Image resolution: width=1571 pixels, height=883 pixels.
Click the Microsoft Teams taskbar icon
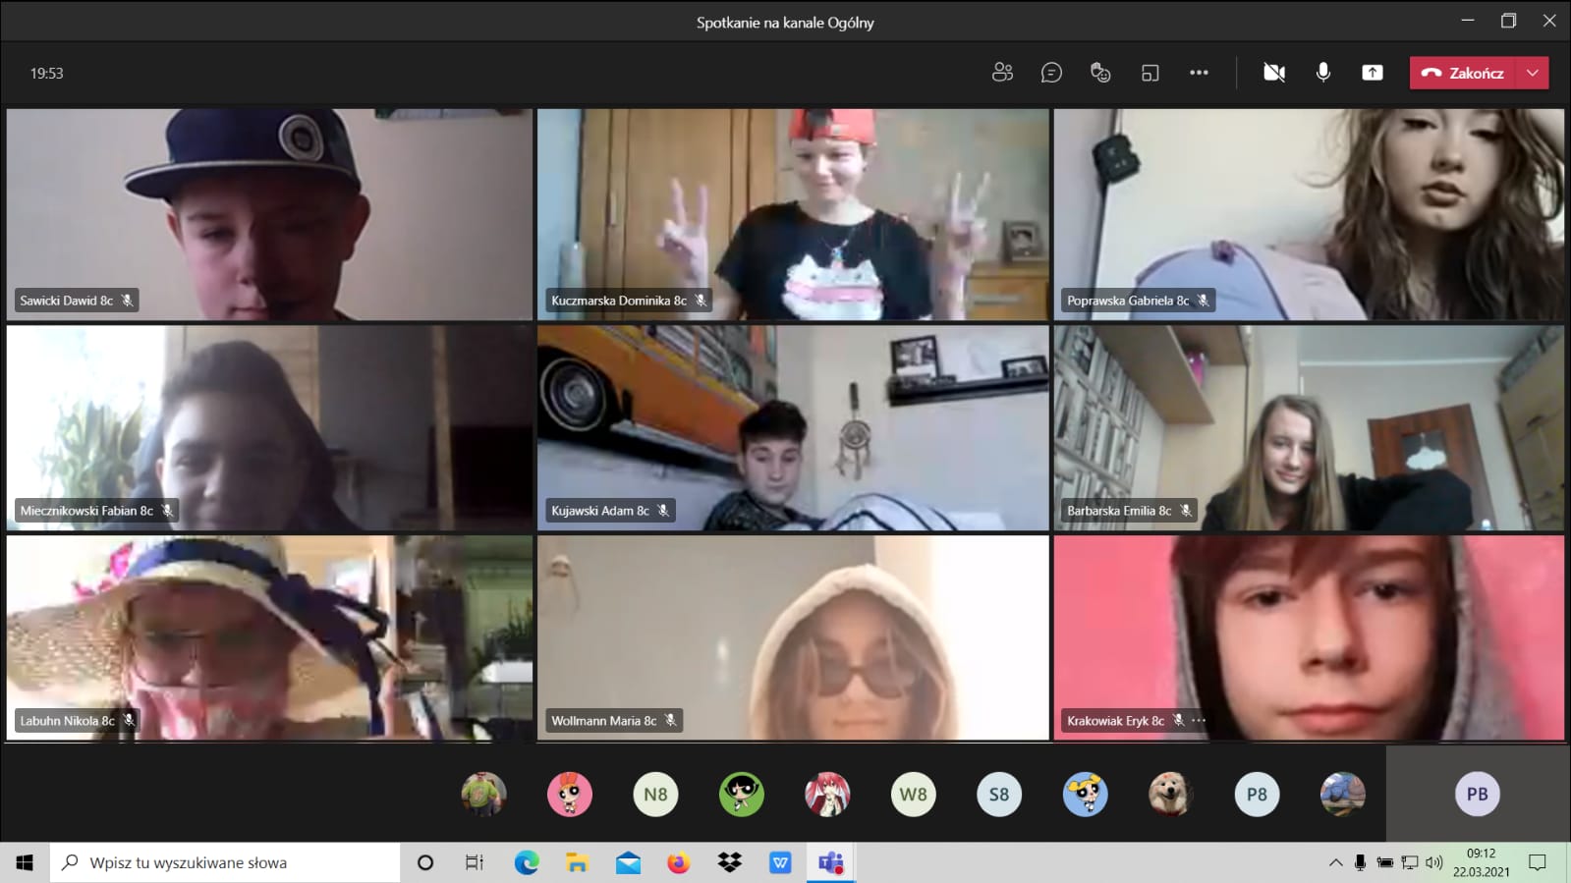click(x=831, y=862)
